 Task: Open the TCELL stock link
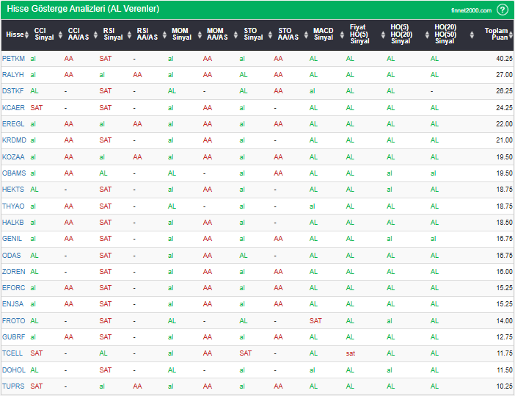tap(12, 353)
